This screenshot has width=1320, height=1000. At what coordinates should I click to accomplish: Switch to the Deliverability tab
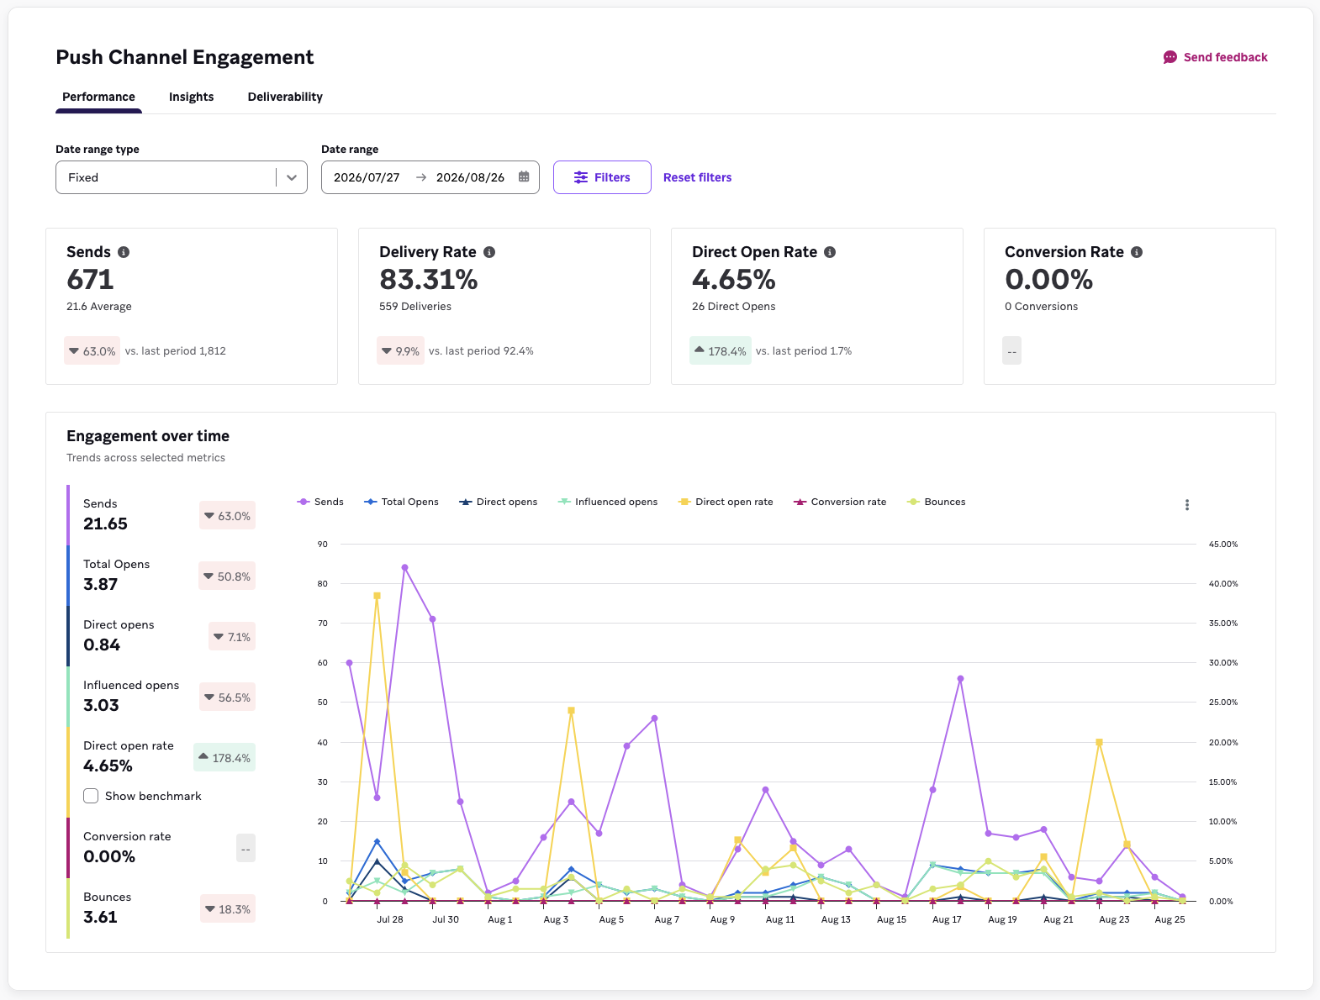point(285,97)
